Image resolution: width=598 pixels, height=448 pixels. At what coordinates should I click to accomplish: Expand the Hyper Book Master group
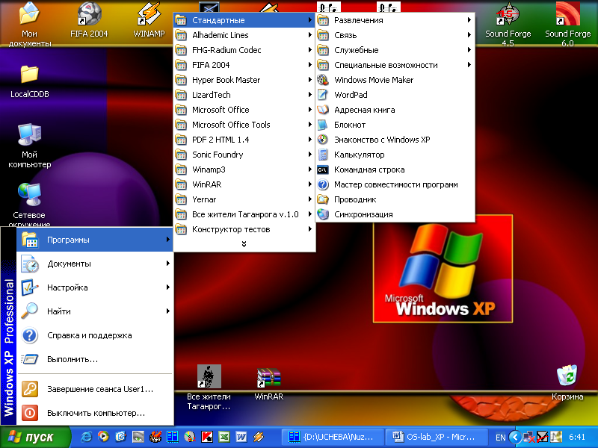244,80
